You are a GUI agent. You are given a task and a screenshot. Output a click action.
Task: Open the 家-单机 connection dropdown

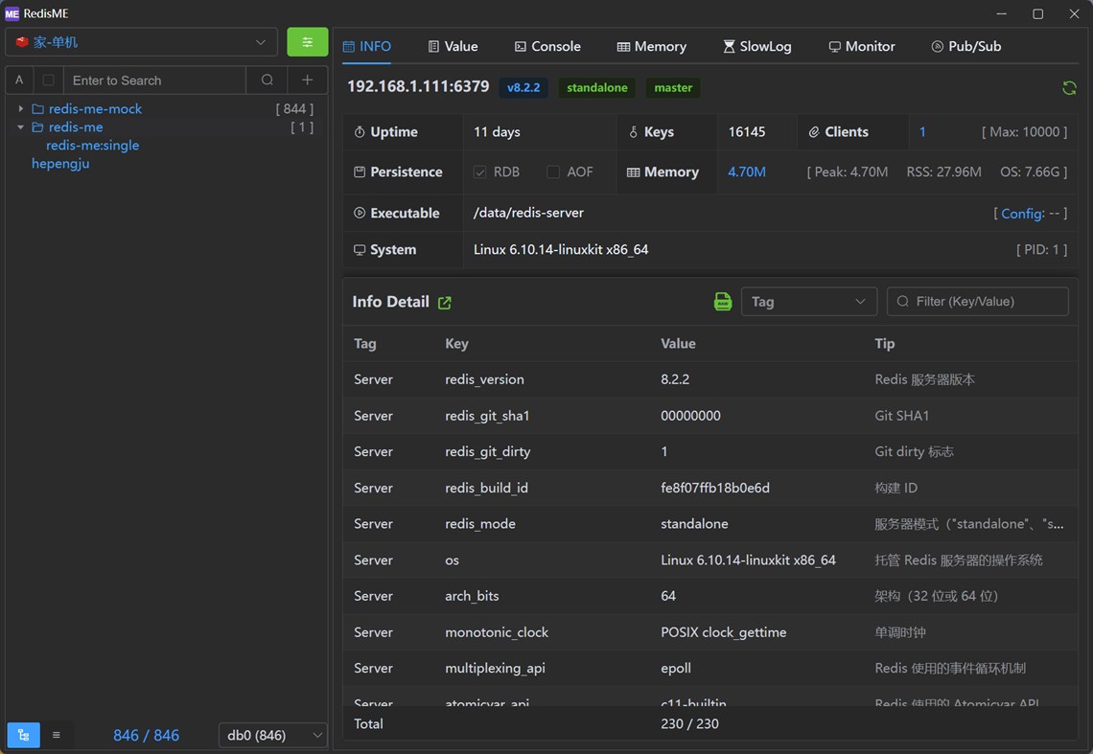click(x=142, y=42)
